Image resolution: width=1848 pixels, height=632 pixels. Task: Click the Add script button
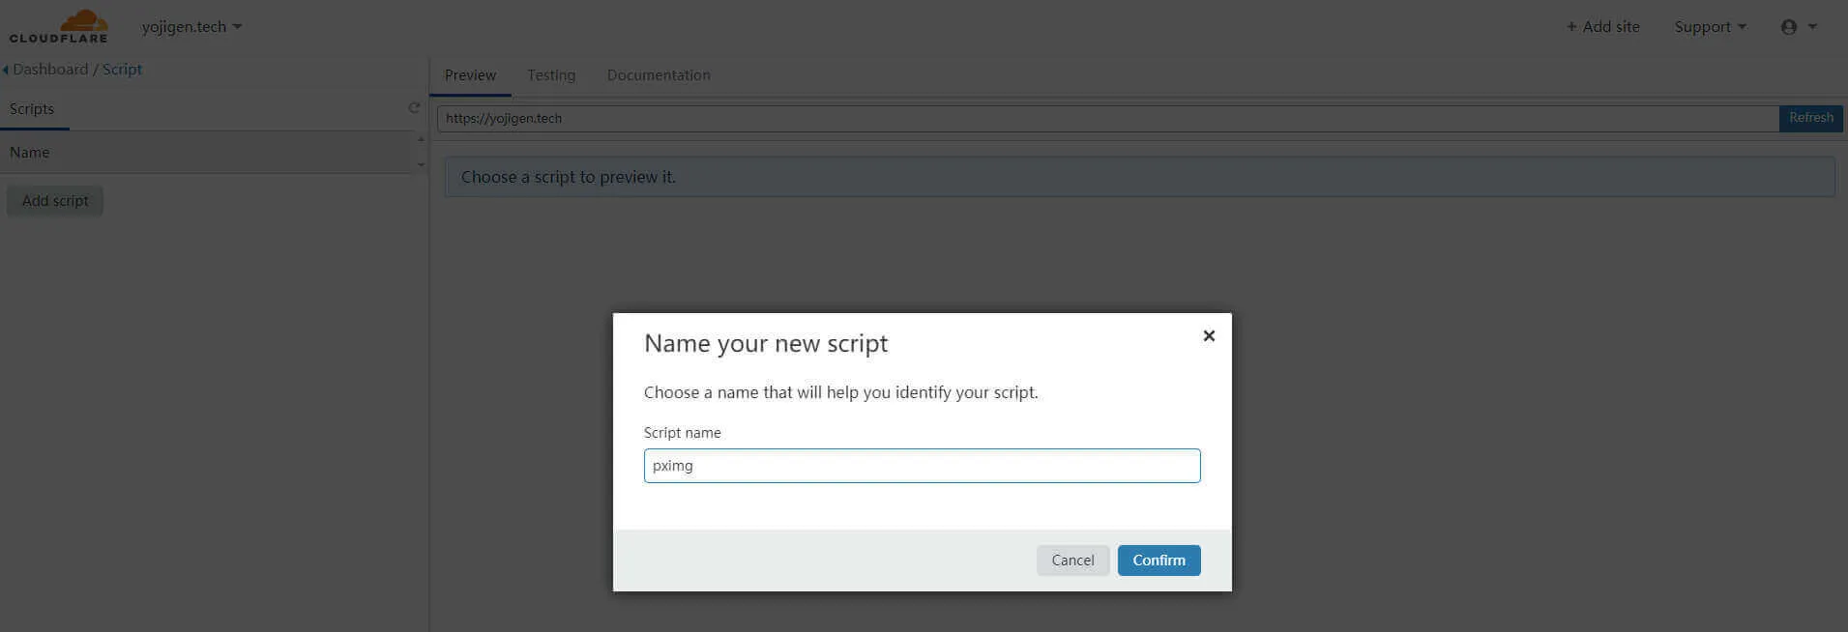tap(55, 201)
